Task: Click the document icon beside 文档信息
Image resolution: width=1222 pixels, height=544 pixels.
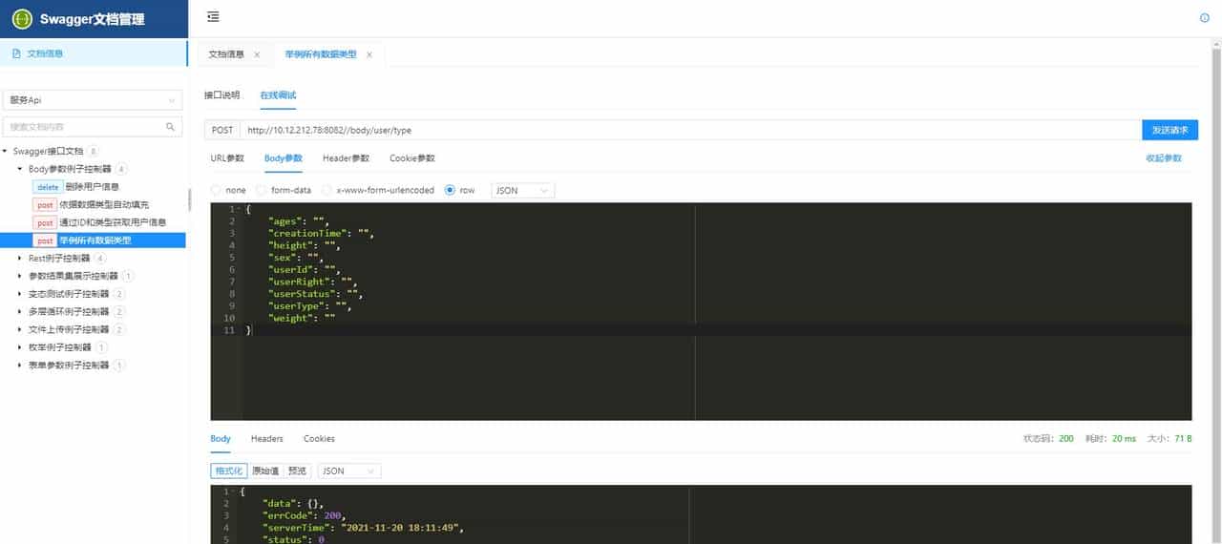Action: [x=16, y=53]
